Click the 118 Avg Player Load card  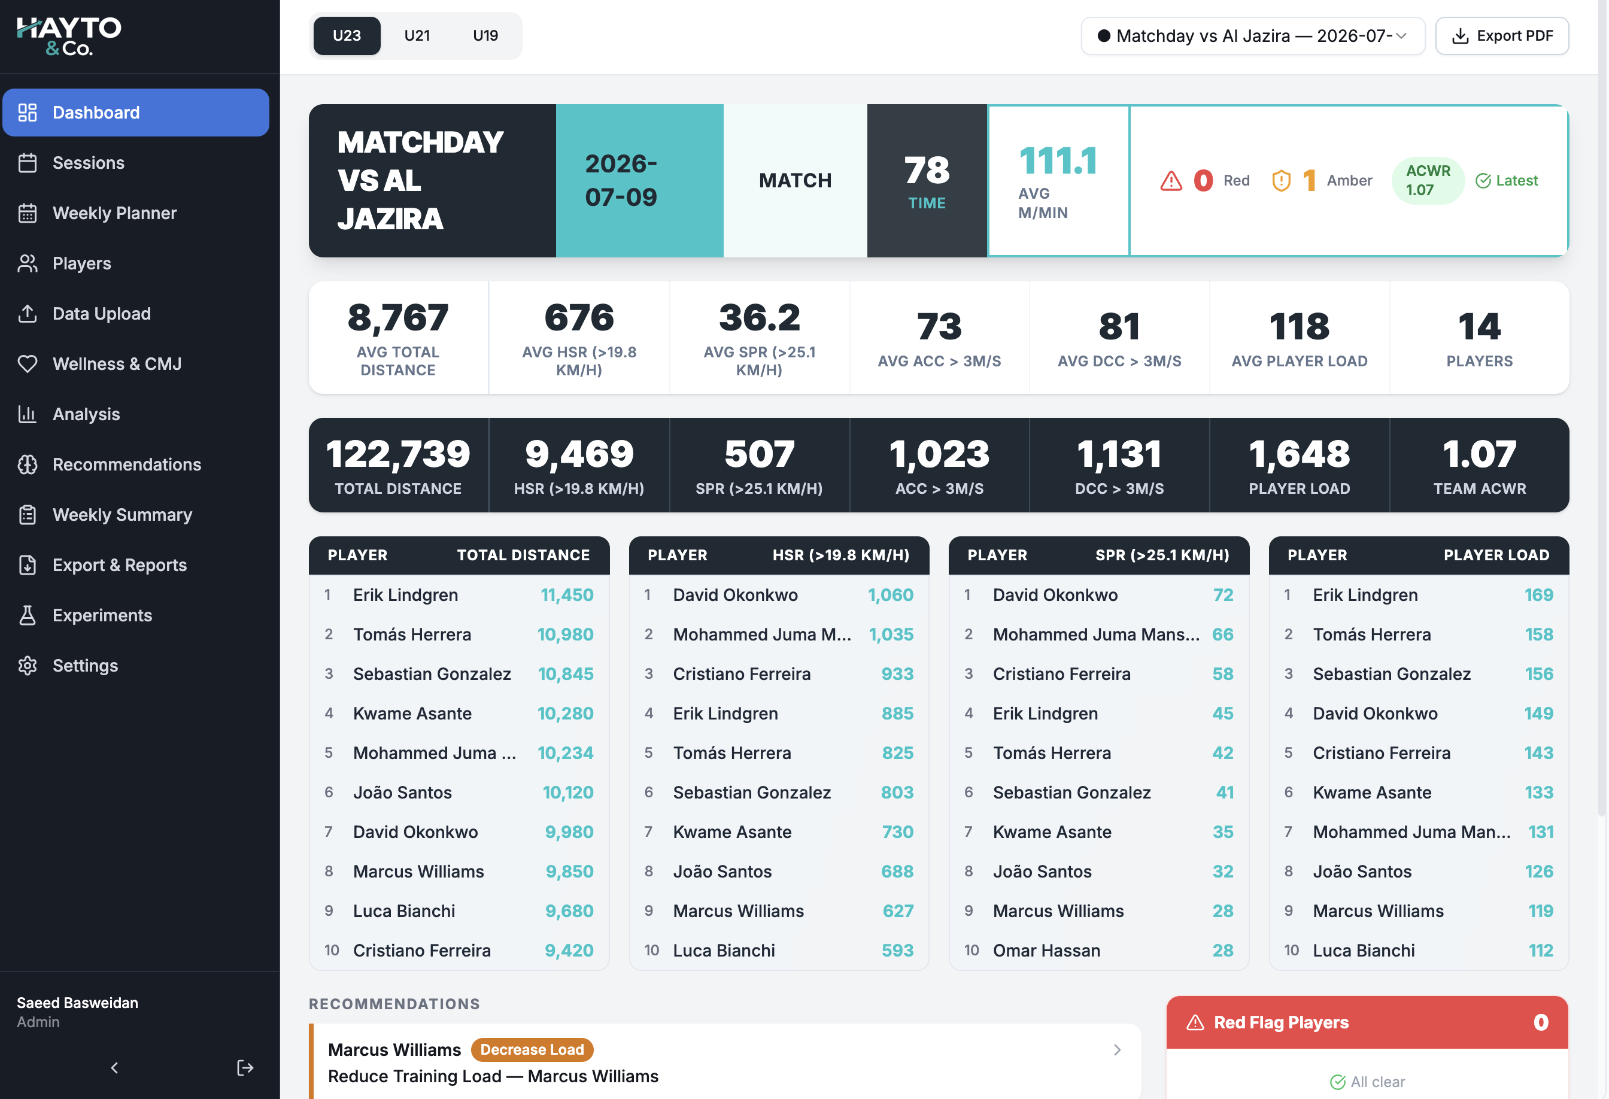[1300, 338]
